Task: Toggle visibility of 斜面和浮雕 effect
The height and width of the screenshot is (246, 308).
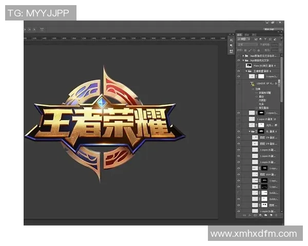Action: pyautogui.click(x=256, y=93)
